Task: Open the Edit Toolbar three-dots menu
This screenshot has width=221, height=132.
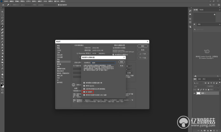Action: click(x=2, y=80)
